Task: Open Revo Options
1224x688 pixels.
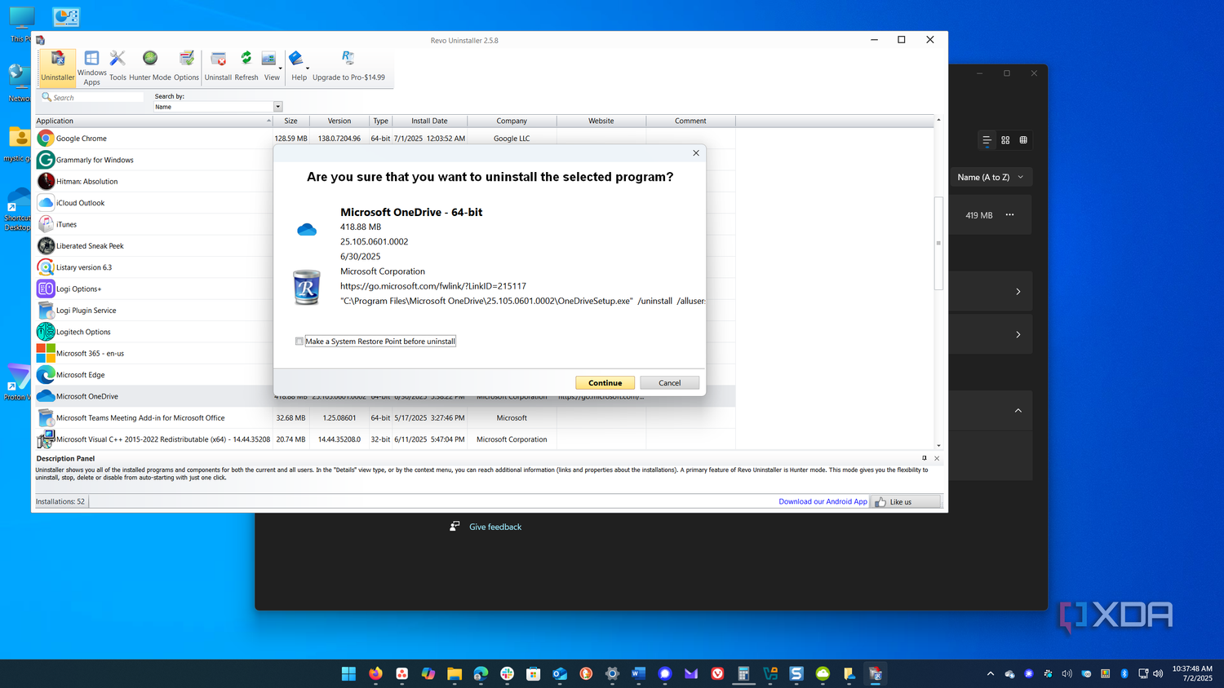Action: coord(186,66)
